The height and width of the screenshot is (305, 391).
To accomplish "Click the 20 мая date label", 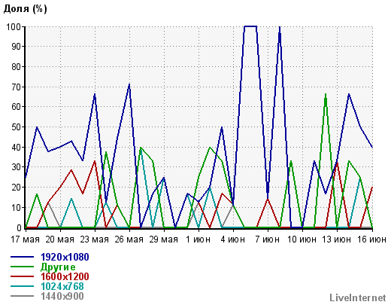I will tap(60, 239).
